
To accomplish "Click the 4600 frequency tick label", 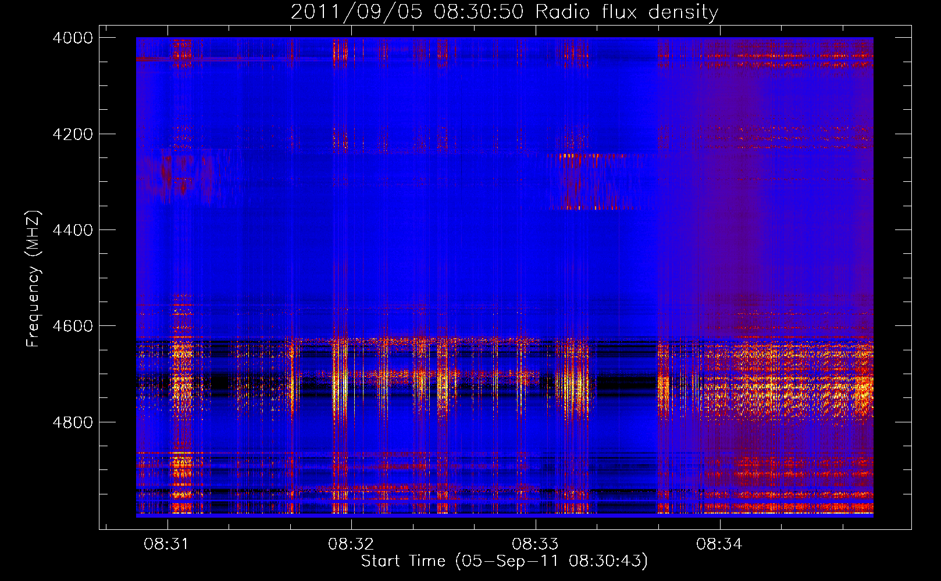I will click(x=73, y=326).
